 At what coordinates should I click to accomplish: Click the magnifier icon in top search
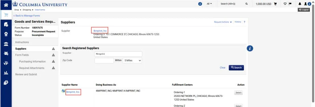(246, 4)
